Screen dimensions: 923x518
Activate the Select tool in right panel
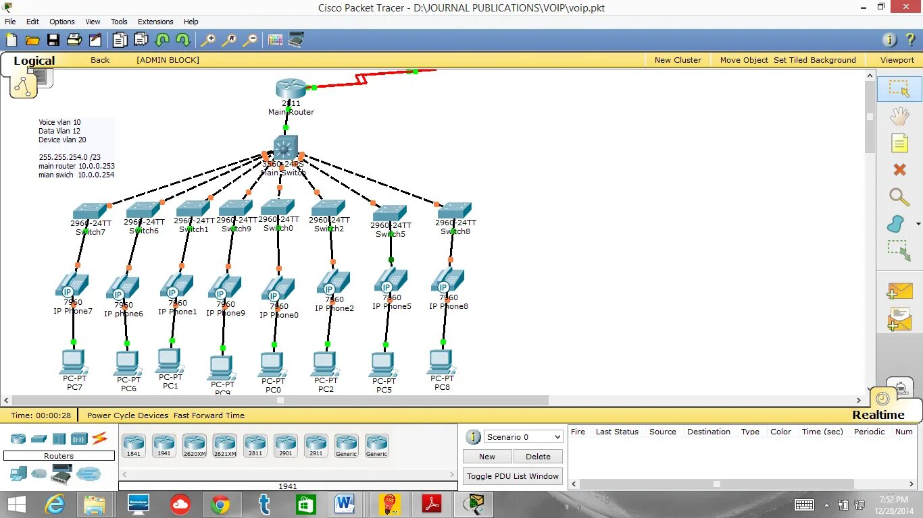click(x=899, y=89)
